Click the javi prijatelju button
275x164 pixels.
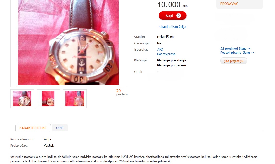pos(234,61)
